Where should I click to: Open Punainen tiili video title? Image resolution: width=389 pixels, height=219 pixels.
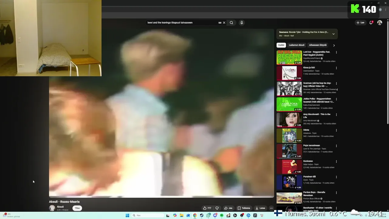[309, 177]
